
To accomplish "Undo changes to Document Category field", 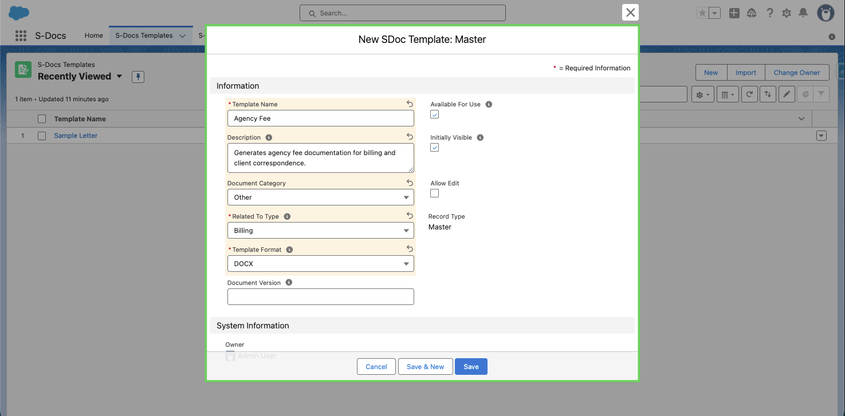I will click(410, 183).
